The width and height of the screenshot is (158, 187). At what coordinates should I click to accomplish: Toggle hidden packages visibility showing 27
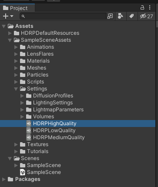146,16
